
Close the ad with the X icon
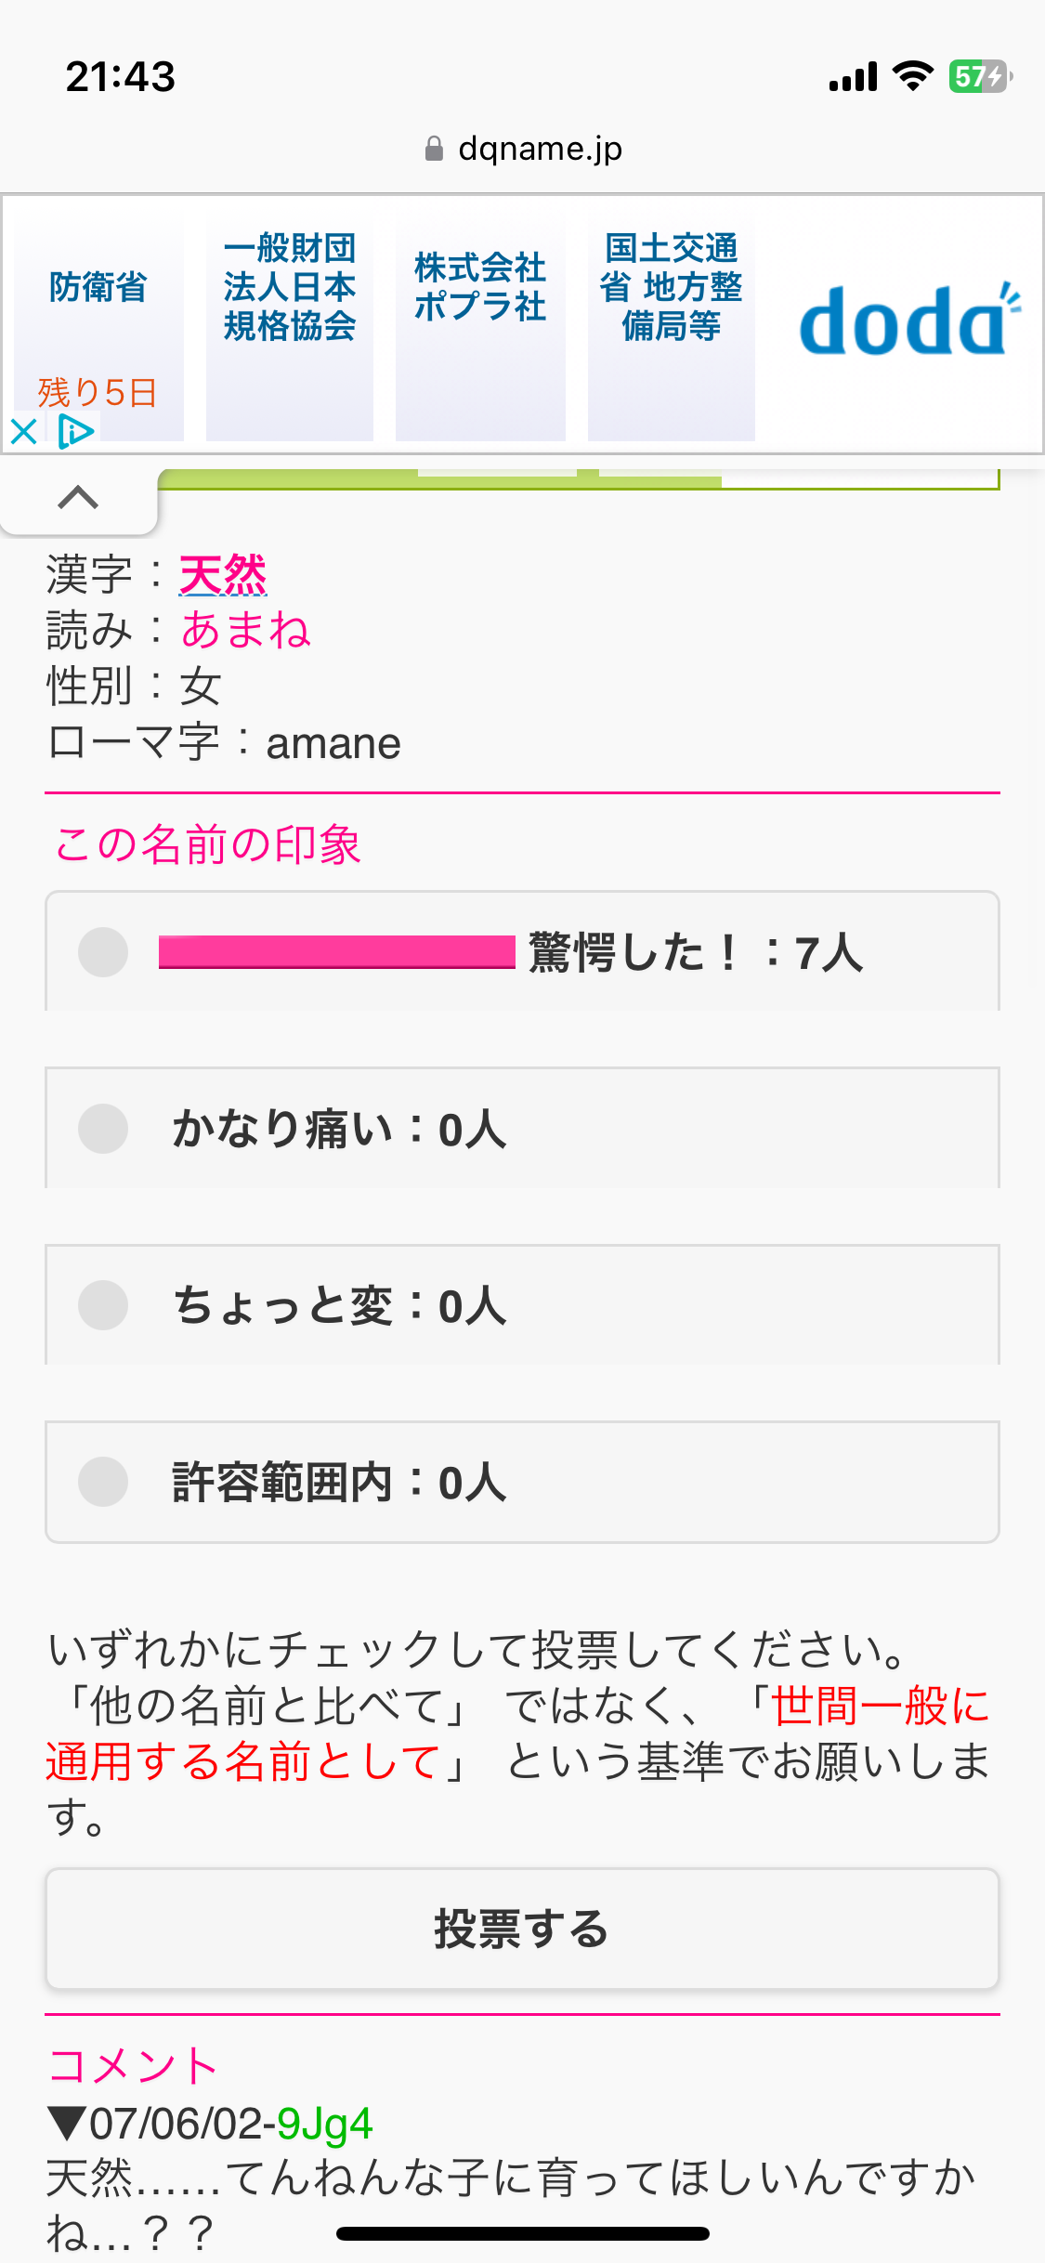click(x=23, y=431)
